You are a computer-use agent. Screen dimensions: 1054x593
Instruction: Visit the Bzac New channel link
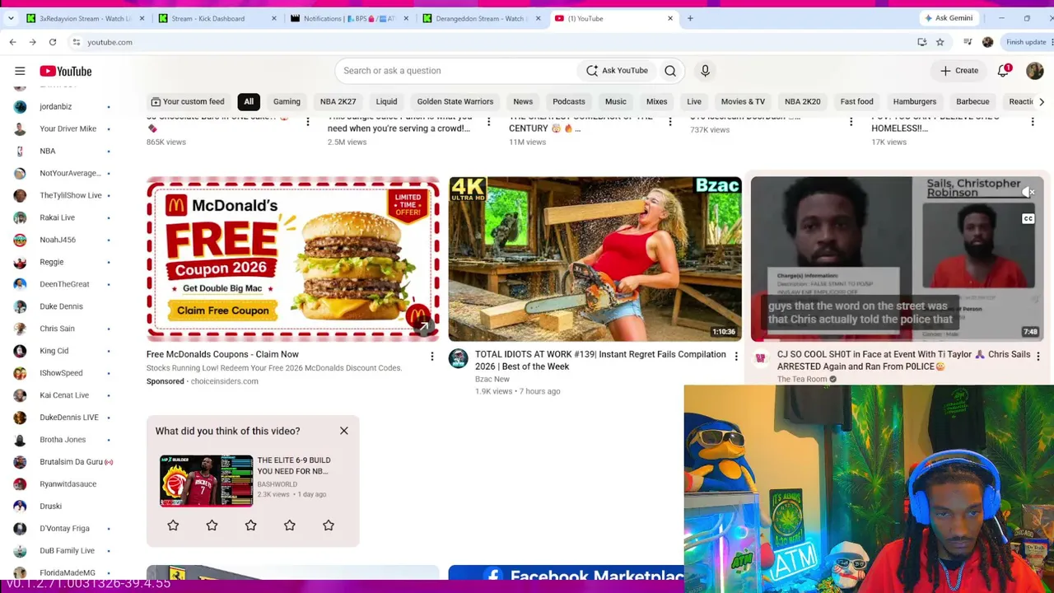(x=492, y=379)
